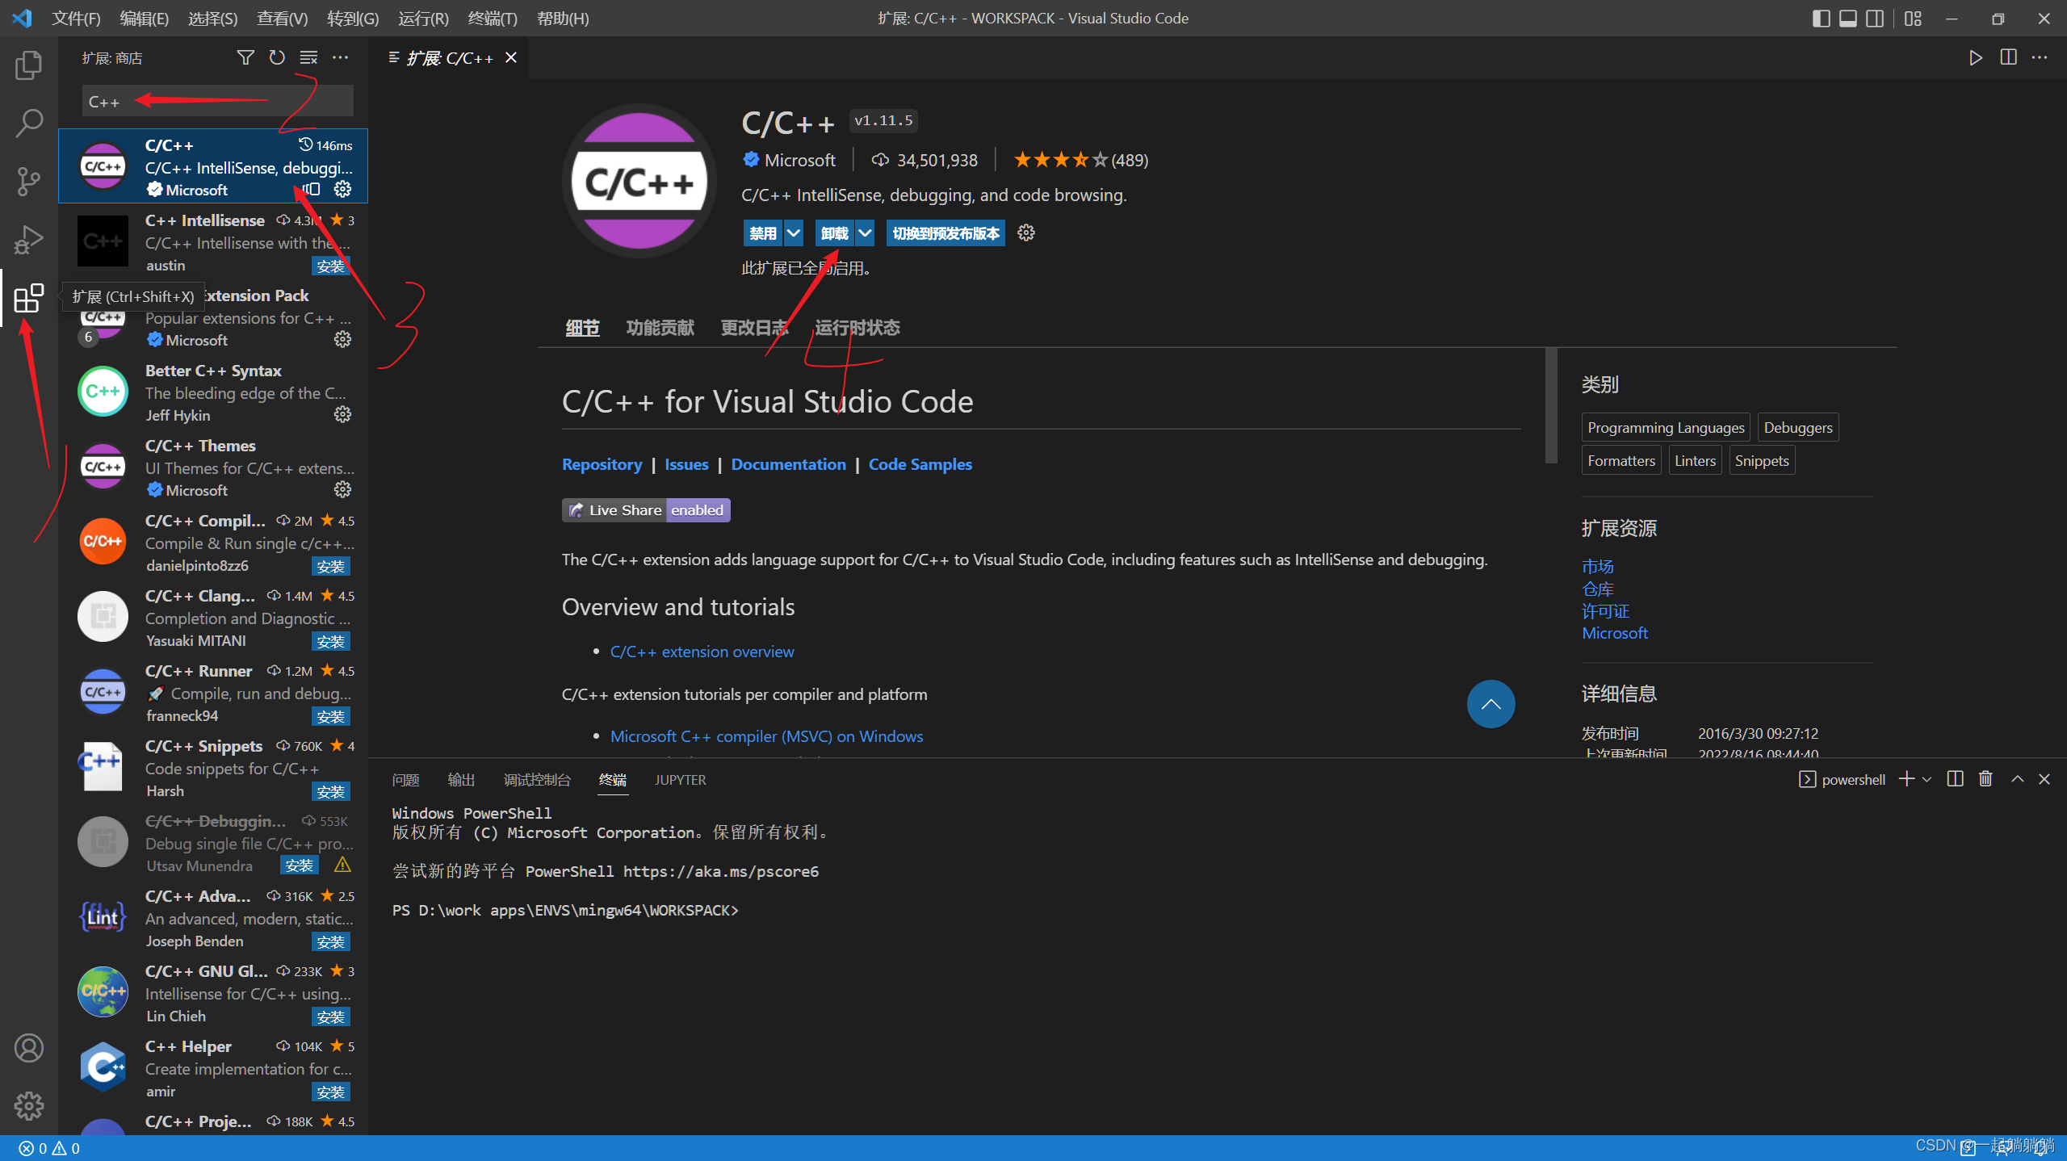This screenshot has height=1161, width=2067.
Task: Filter extensions with funnel icon
Action: pos(245,57)
